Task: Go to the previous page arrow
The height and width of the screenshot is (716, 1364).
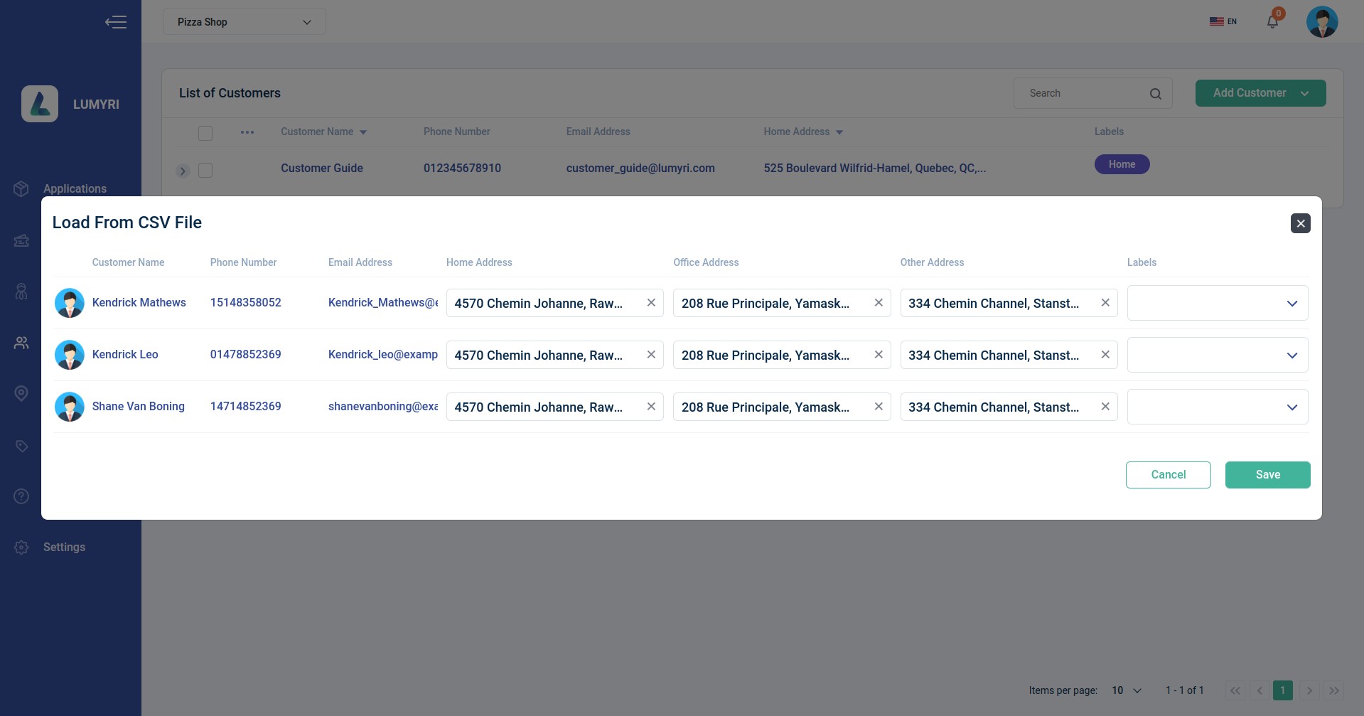Action: coord(1260,690)
